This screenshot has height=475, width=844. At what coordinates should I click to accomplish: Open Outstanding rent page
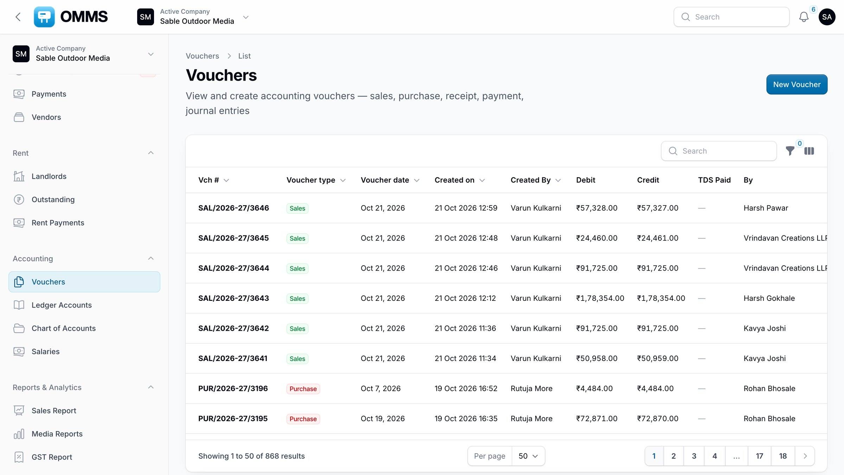tap(84, 199)
